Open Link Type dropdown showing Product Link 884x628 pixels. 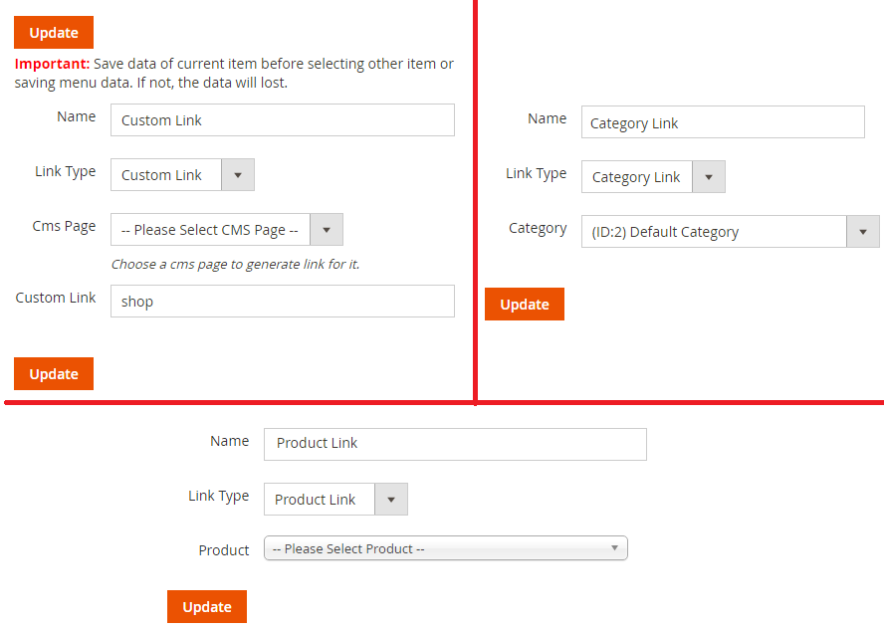[319, 500]
